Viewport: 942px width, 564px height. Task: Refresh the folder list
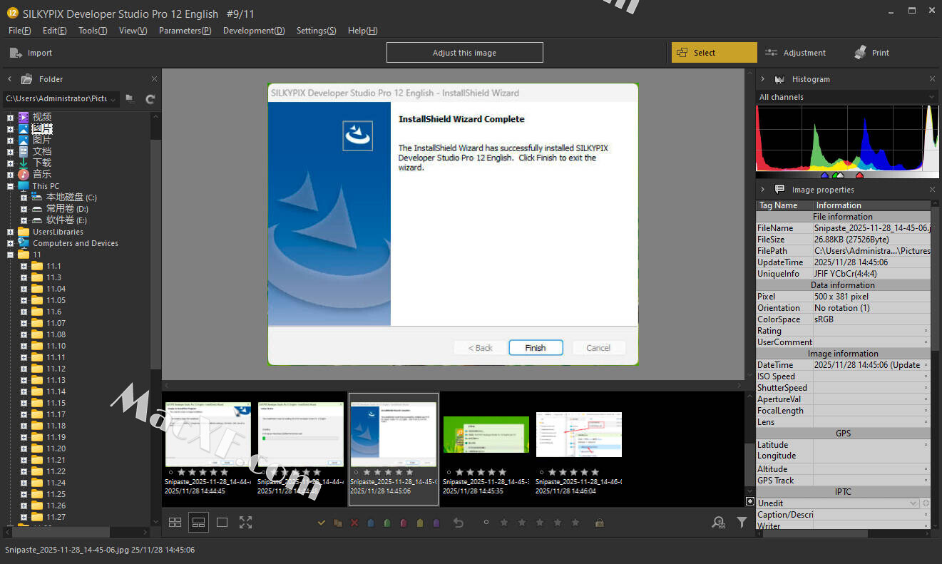point(150,99)
